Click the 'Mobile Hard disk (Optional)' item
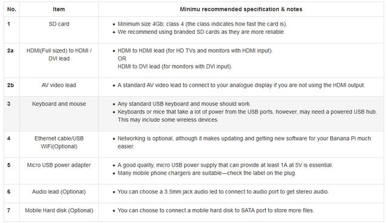388x223 pixels. pos(59,210)
